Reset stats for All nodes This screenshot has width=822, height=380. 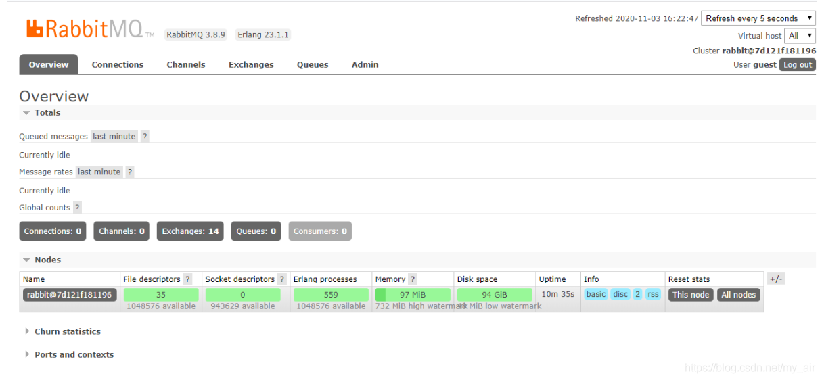coord(739,295)
